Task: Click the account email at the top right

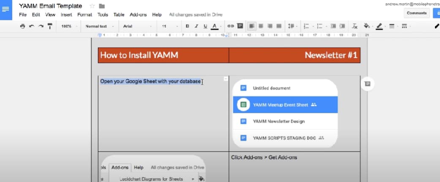Action: click(x=413, y=4)
